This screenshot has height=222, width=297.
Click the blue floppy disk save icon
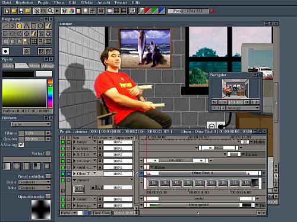pyautogui.click(x=21, y=11)
